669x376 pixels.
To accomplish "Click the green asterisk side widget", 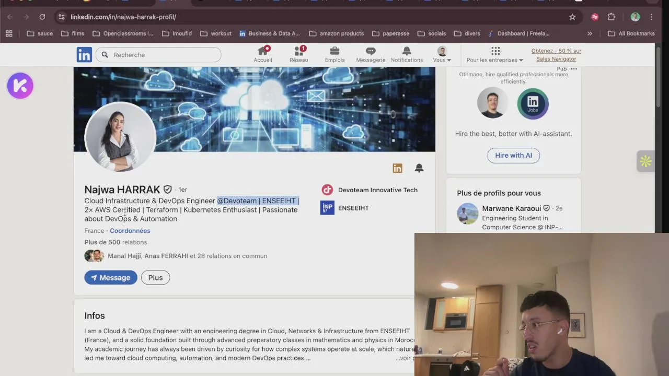I will (x=645, y=161).
